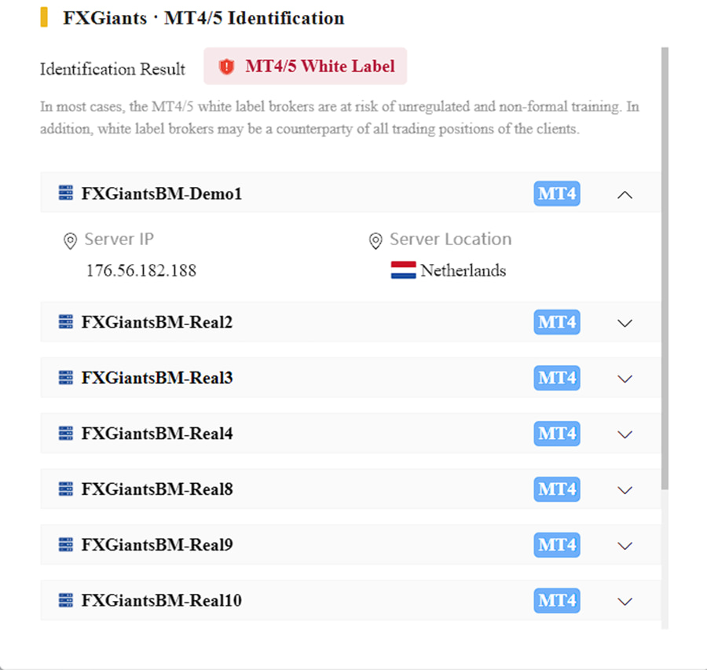Click MT4 badge on FXGiantsBM-Real4 row
The height and width of the screenshot is (670, 707).
coord(557,434)
